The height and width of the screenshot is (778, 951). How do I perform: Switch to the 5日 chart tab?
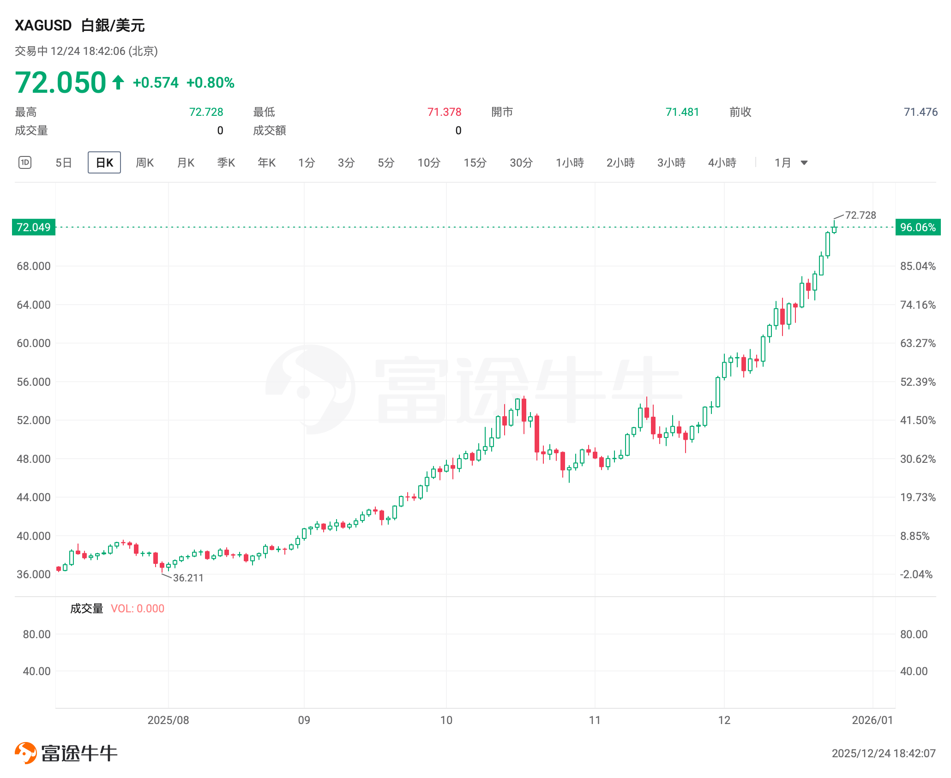click(64, 163)
